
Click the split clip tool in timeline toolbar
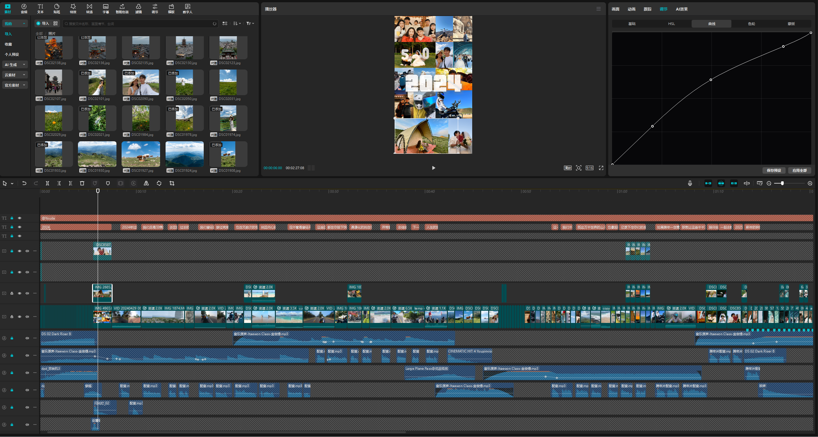(47, 183)
